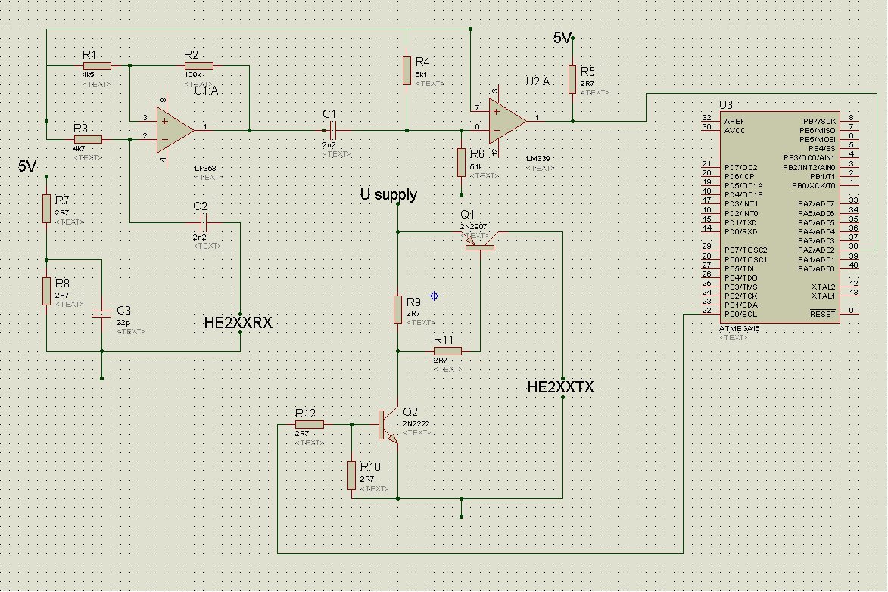This screenshot has width=888, height=592.
Task: Select the R2 feedback resistor symbol
Action: 199,66
